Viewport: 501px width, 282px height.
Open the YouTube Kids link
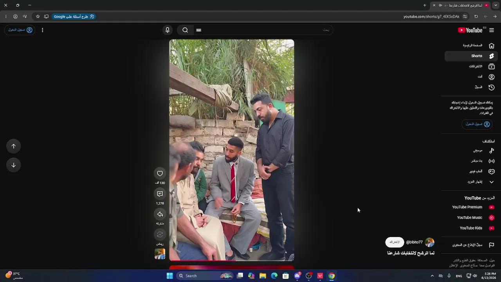click(471, 228)
